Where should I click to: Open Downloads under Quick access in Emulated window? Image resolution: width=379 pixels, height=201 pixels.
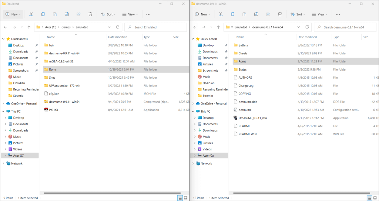[x=21, y=52]
